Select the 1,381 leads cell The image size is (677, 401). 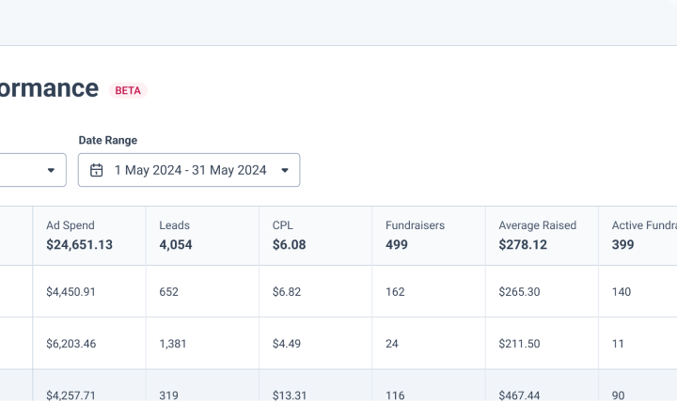click(173, 344)
